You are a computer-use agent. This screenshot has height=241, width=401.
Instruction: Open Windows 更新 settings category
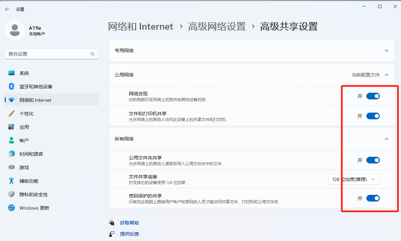52,208
